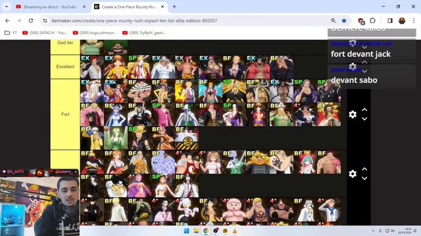Open Chrome three-dot menu
The width and height of the screenshot is (421, 236).
pos(414,20)
